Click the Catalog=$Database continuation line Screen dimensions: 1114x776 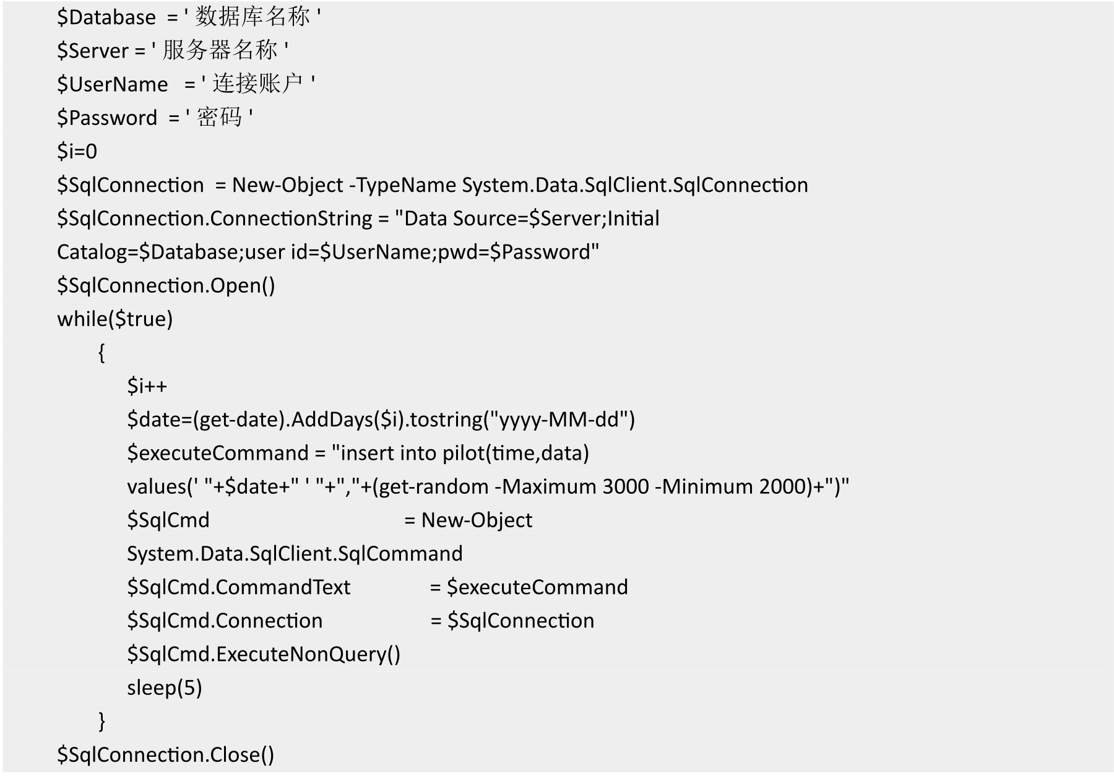pos(328,252)
